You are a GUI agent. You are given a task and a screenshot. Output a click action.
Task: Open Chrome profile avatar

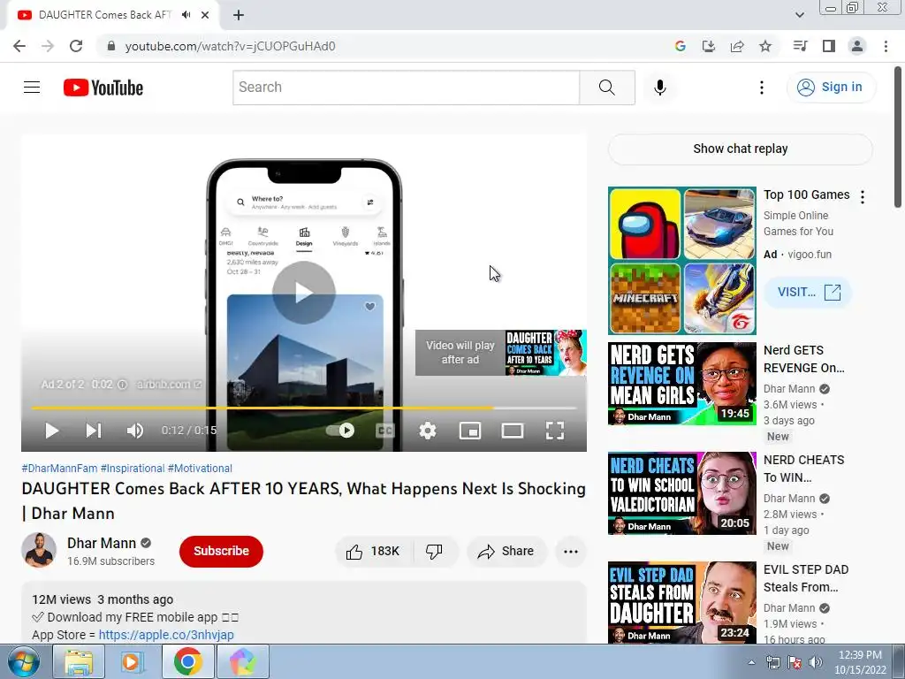tap(857, 46)
